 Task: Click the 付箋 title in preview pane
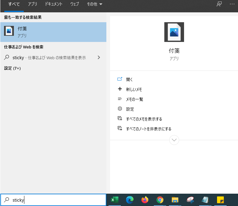click(x=174, y=51)
